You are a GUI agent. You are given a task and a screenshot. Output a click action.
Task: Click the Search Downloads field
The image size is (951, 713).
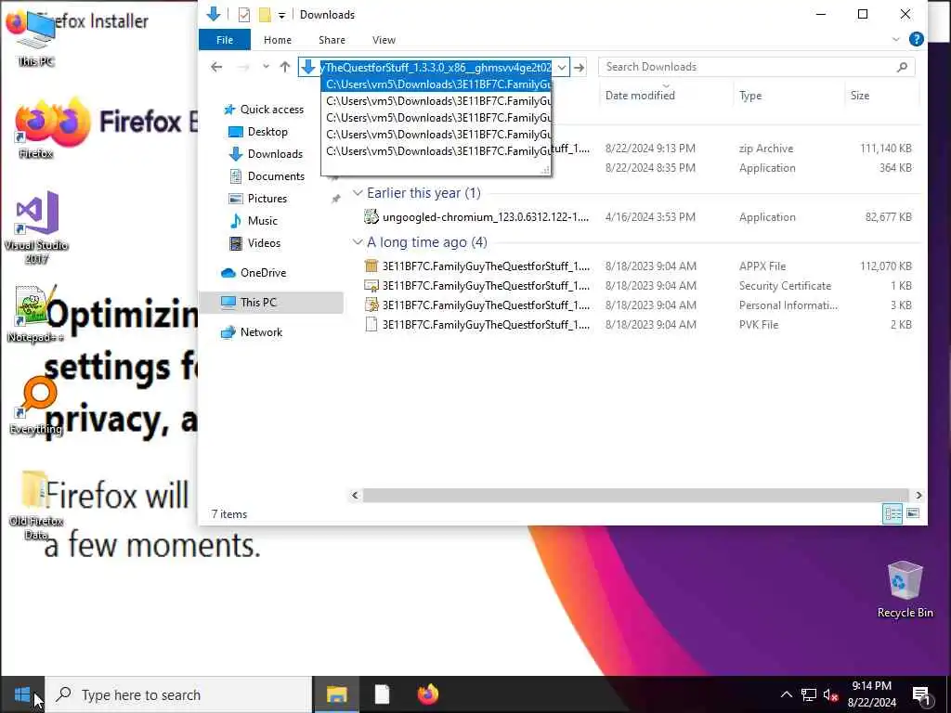(x=756, y=67)
